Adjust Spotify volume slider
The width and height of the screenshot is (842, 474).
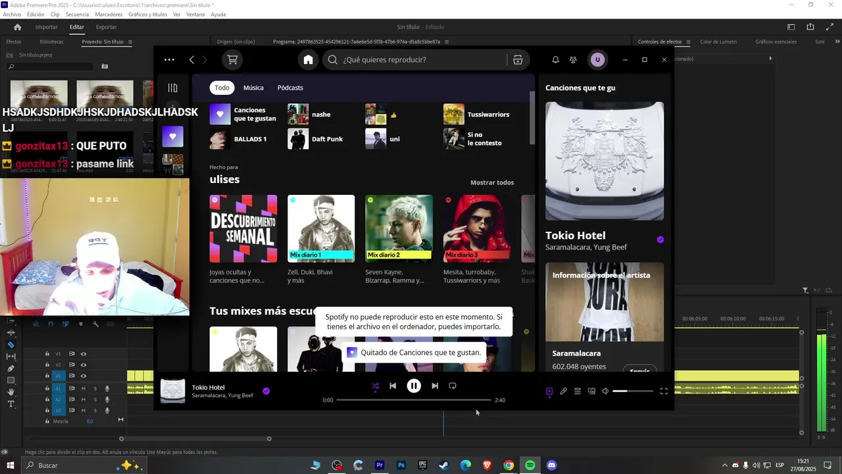(x=633, y=391)
